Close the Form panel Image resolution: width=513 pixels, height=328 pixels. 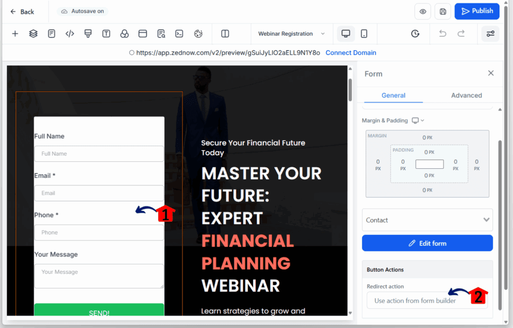(x=491, y=73)
